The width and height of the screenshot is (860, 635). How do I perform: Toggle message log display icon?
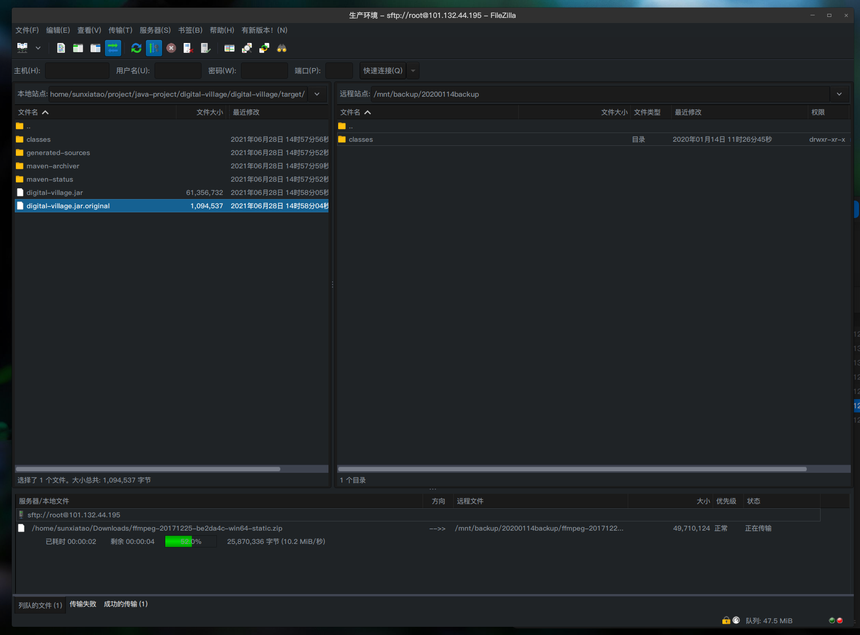point(61,48)
